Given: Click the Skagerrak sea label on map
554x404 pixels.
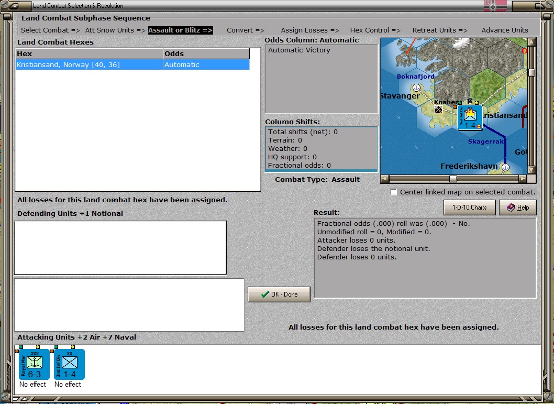Looking at the screenshot, I should tap(486, 141).
